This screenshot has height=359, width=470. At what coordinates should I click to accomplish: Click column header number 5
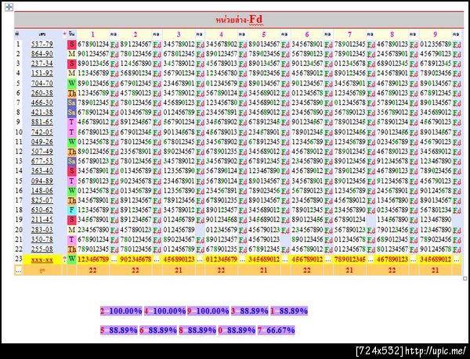(264, 34)
